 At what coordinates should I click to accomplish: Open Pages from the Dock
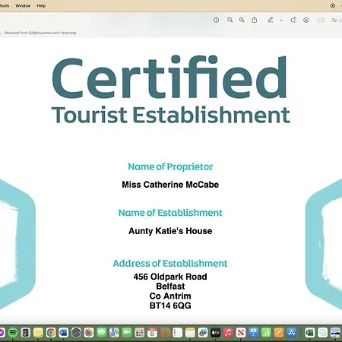point(279,332)
